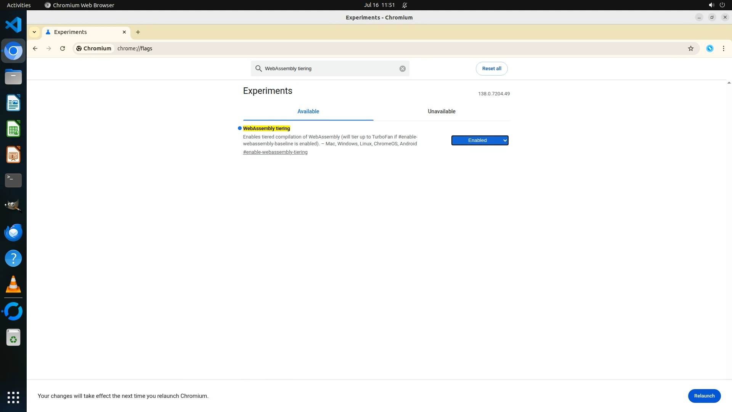Open the WebAssembly tiering Enabled dropdown

(x=480, y=140)
